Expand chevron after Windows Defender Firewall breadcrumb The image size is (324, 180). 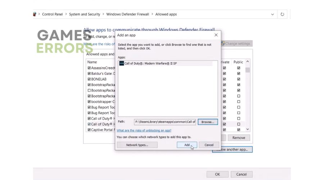[x=152, y=14]
